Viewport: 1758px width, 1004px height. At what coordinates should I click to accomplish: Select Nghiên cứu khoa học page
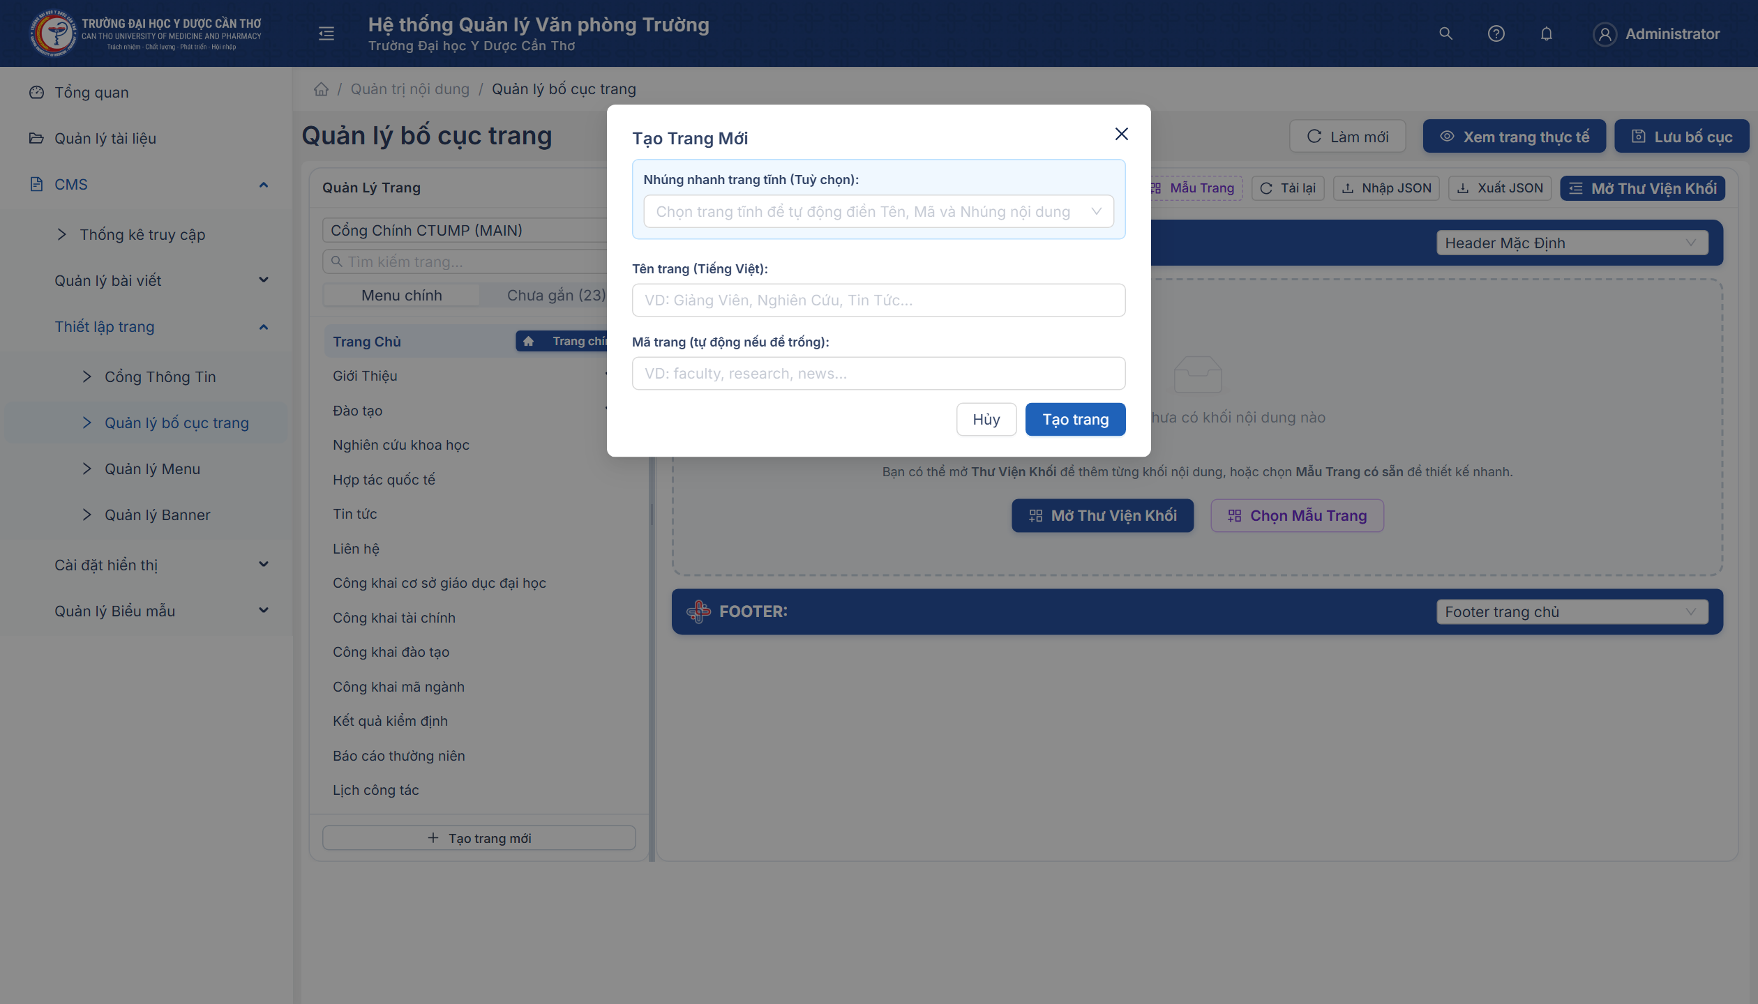401,445
